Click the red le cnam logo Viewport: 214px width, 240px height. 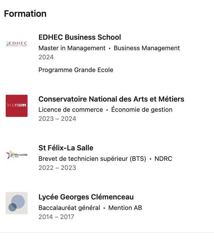click(16, 106)
